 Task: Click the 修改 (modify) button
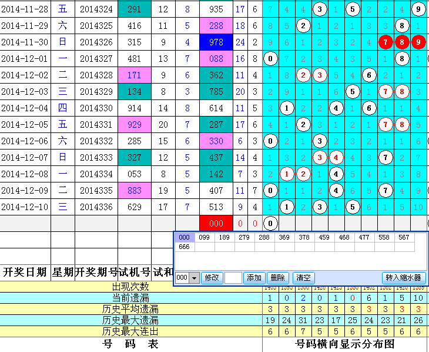(212, 278)
